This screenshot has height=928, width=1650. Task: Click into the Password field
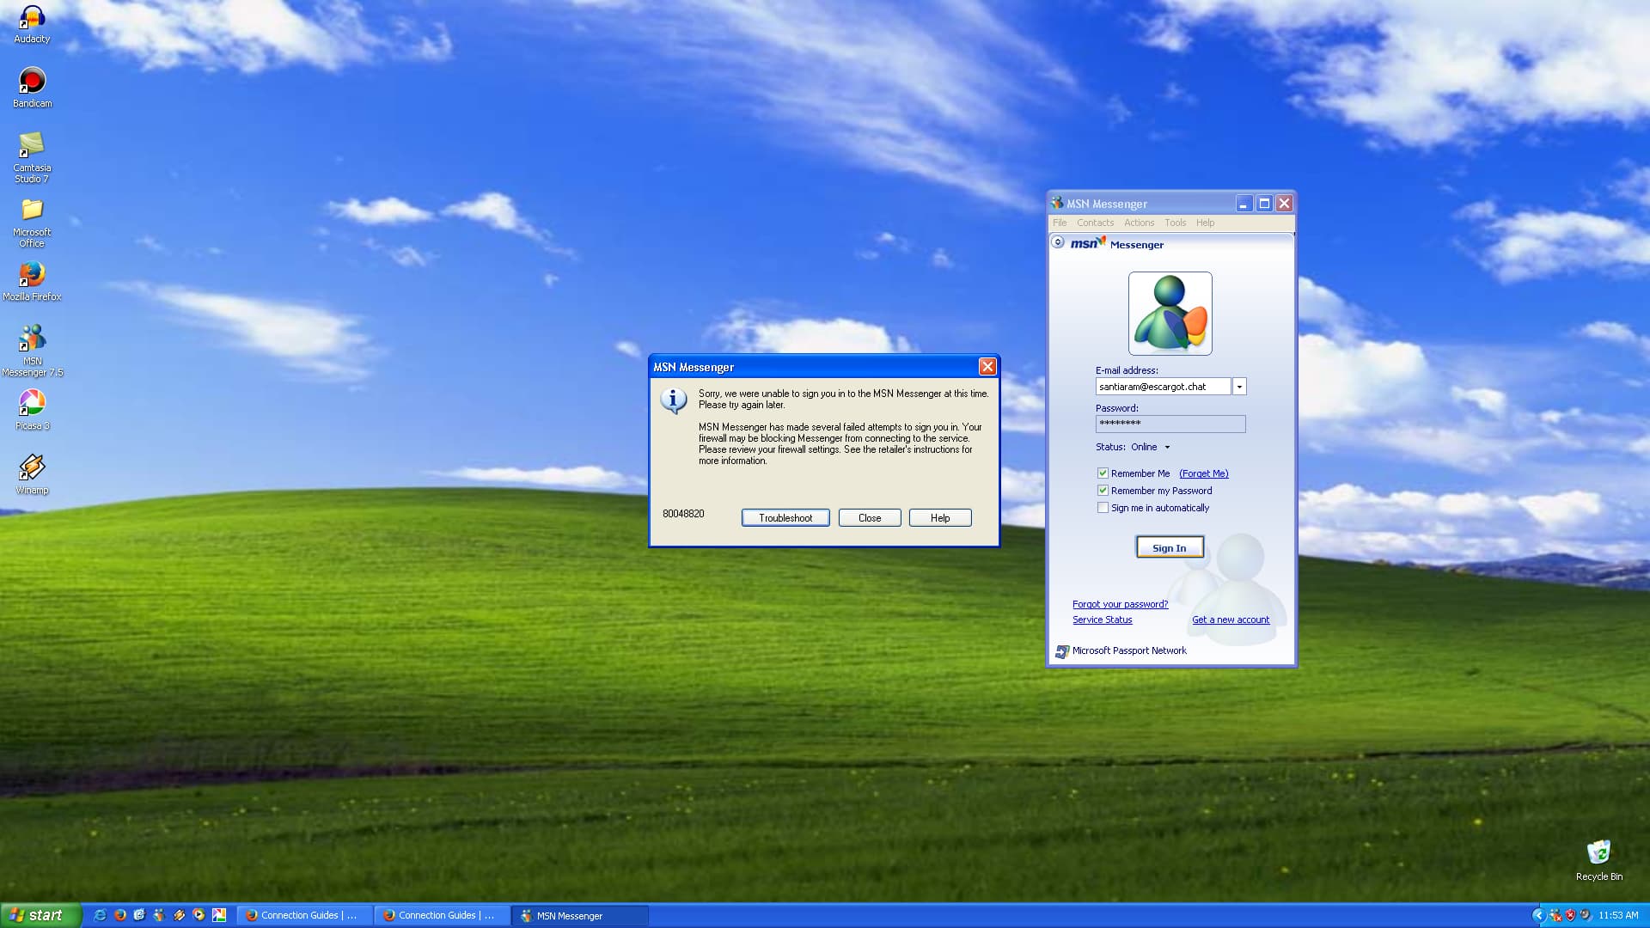[x=1170, y=424]
